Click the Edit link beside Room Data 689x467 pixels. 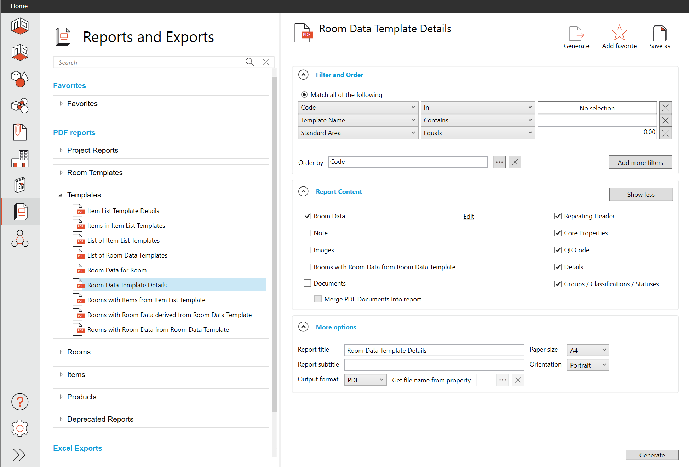click(469, 217)
